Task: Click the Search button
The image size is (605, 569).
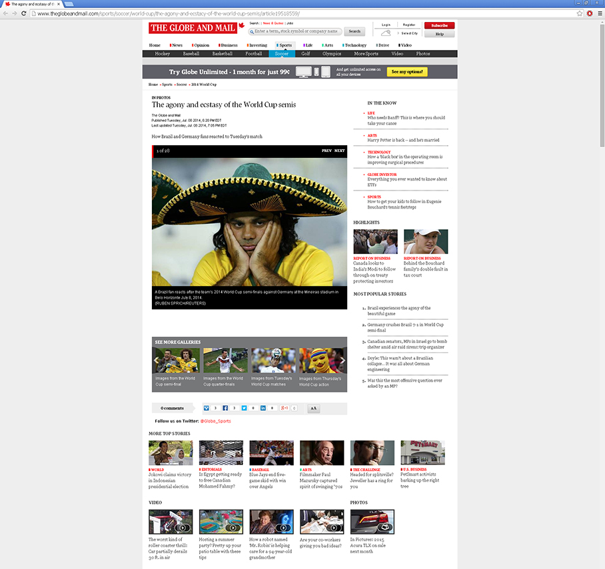Action: 354,31
